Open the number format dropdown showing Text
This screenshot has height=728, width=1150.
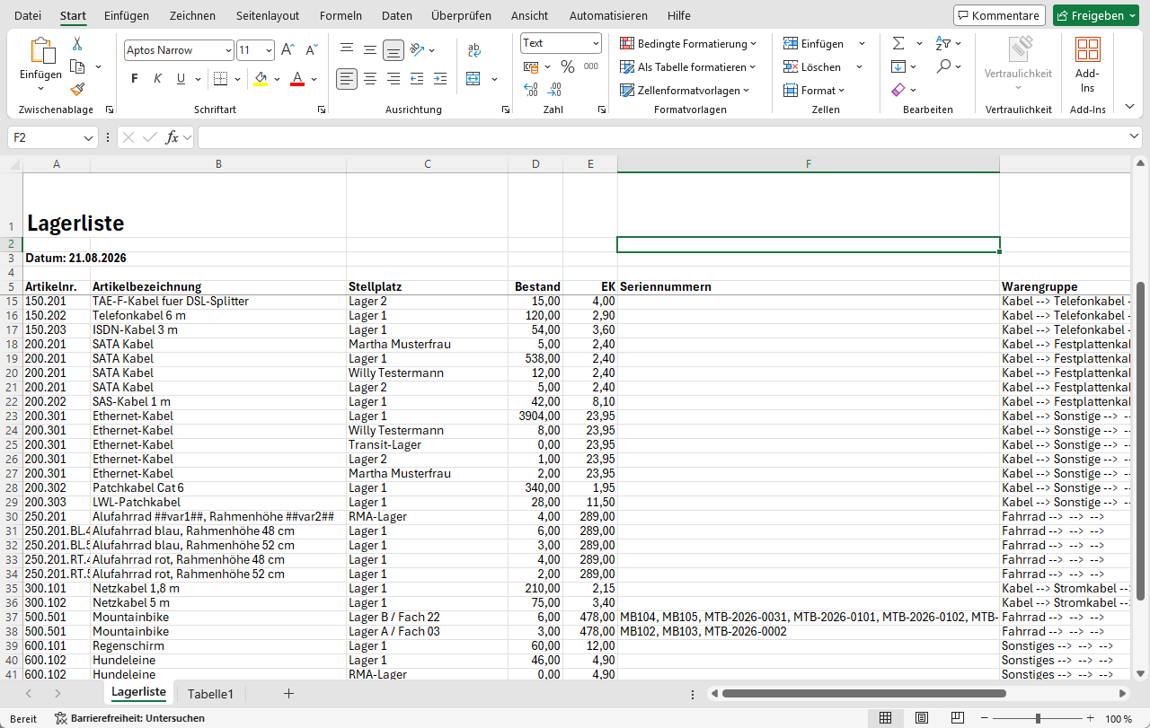click(596, 43)
